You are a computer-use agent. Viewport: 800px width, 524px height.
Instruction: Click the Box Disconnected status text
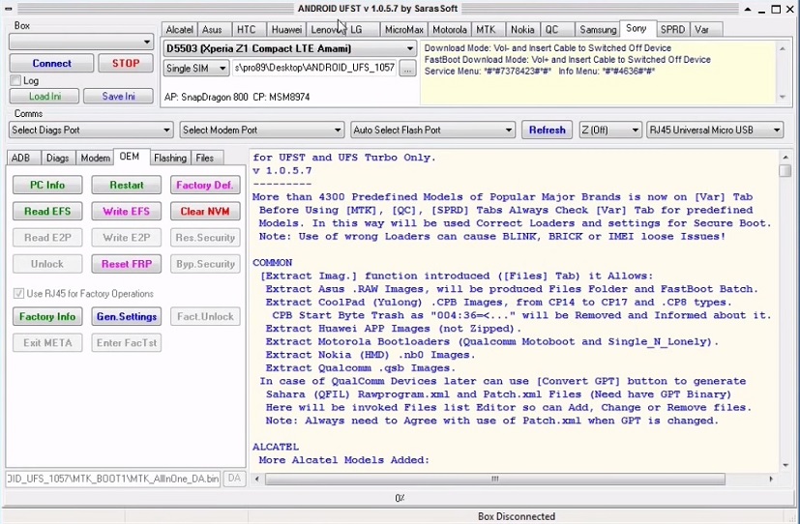[517, 516]
